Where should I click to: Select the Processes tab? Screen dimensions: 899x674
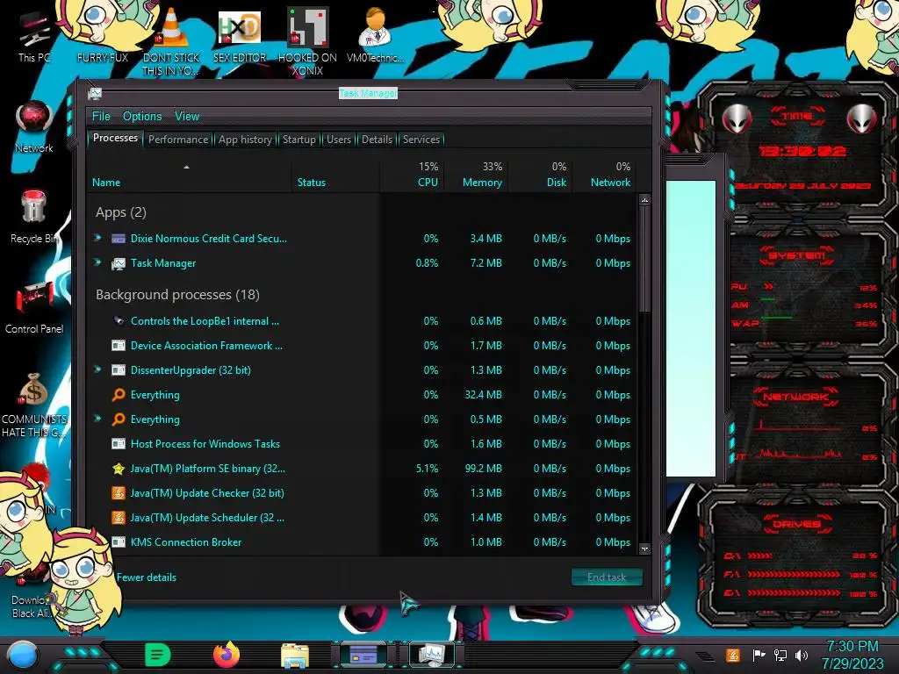coord(115,138)
